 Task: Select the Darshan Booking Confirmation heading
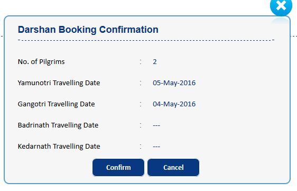point(88,30)
